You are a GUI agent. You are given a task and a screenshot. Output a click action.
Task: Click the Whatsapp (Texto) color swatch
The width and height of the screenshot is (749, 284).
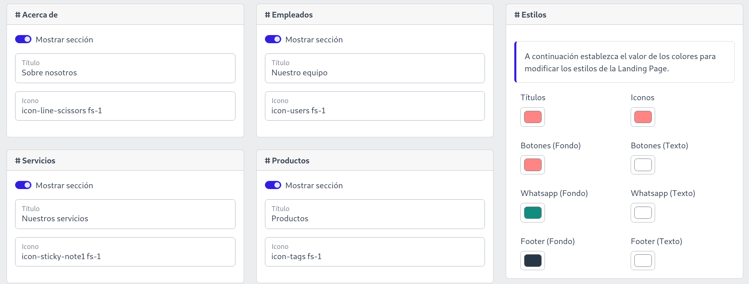[642, 213]
